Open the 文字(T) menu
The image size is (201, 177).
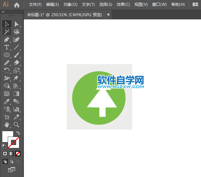click(88, 5)
